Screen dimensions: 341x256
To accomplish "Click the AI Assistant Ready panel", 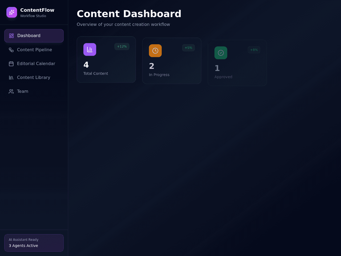I will pos(34,243).
